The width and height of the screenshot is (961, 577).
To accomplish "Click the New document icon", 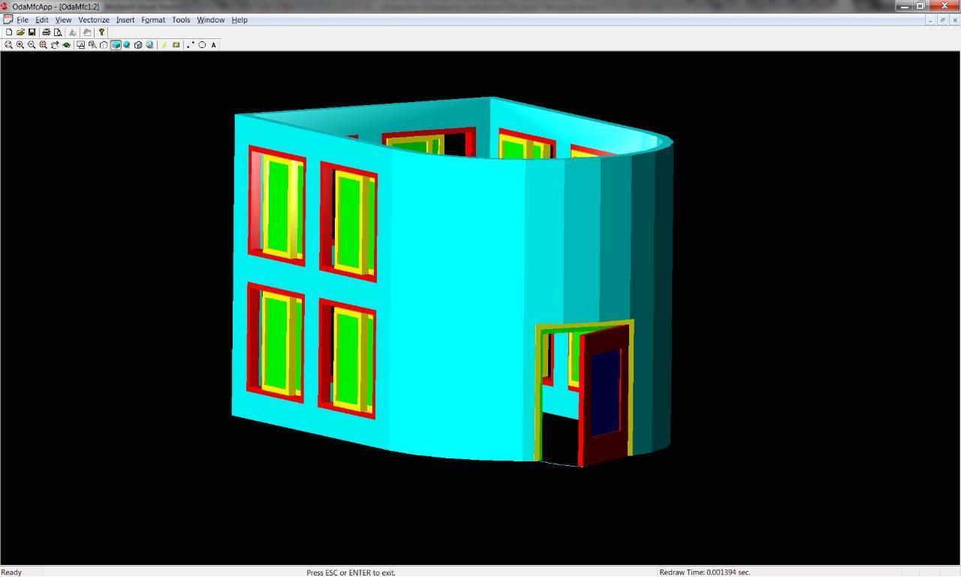I will click(x=9, y=32).
